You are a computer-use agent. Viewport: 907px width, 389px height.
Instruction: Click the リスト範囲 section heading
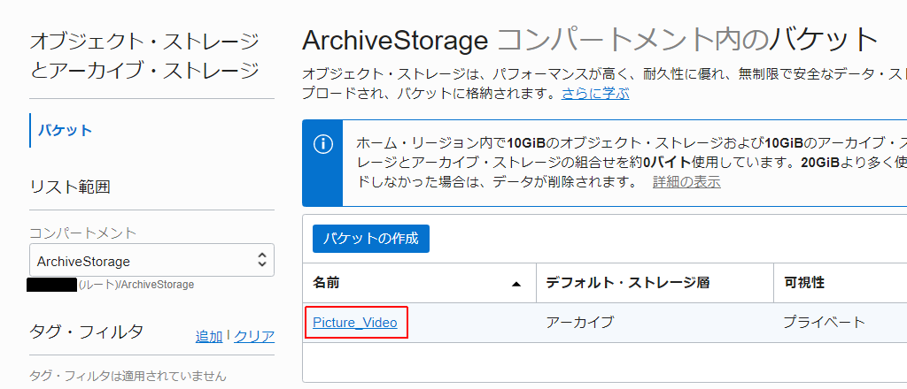pos(69,187)
